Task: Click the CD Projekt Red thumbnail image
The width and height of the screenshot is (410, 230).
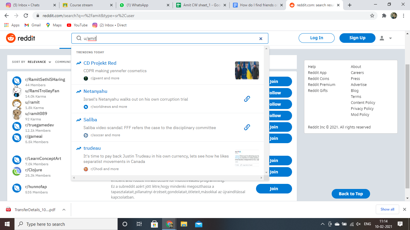Action: pyautogui.click(x=247, y=70)
